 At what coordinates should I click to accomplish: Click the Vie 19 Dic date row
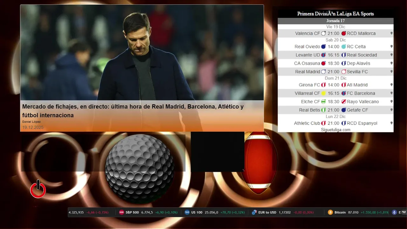click(x=335, y=27)
